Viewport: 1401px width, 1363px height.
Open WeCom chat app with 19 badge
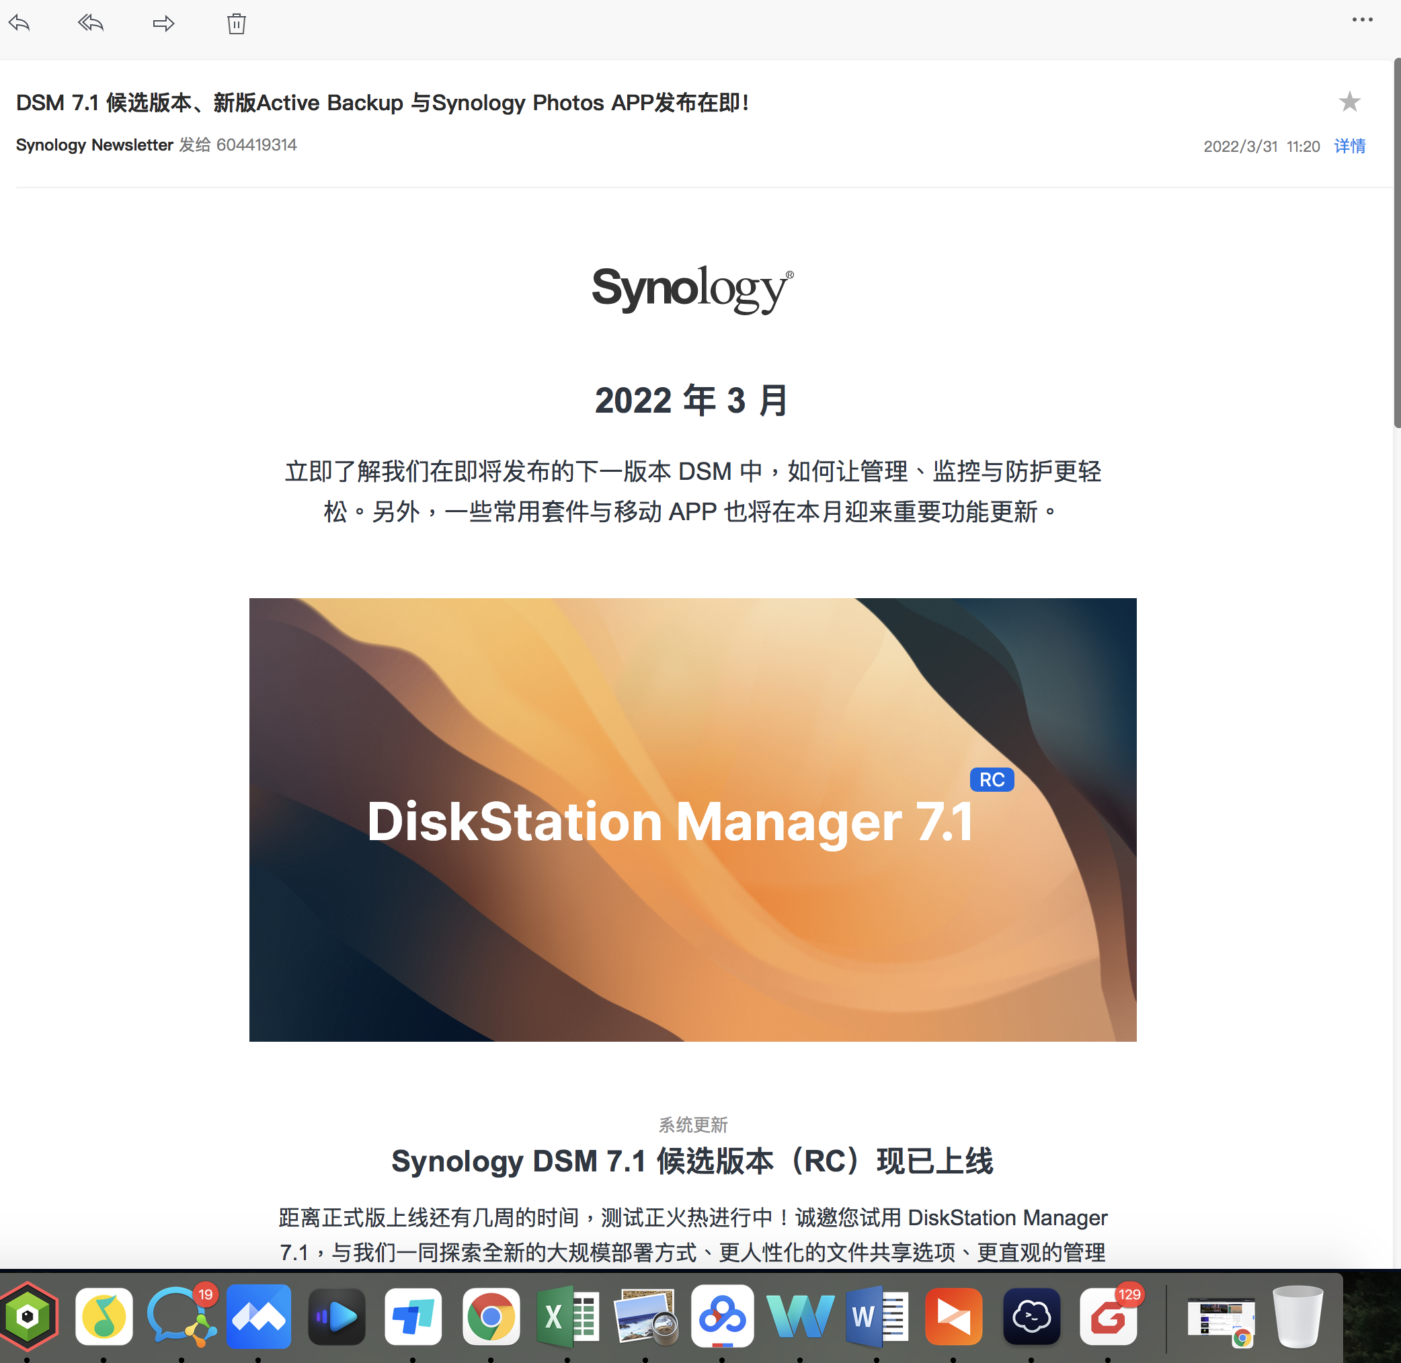(181, 1317)
